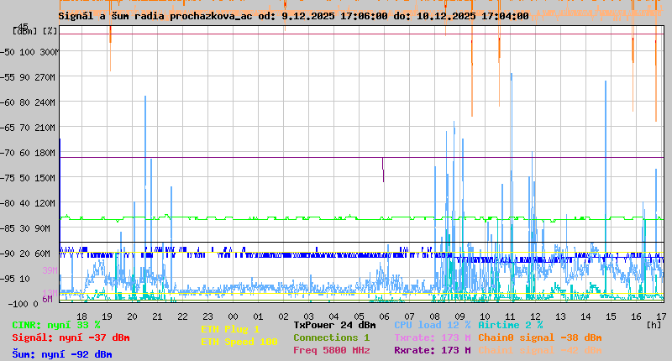Viewport: 672px width, 361px height.
Task: Click the pink '39M' rate marker label
Action: coord(50,270)
